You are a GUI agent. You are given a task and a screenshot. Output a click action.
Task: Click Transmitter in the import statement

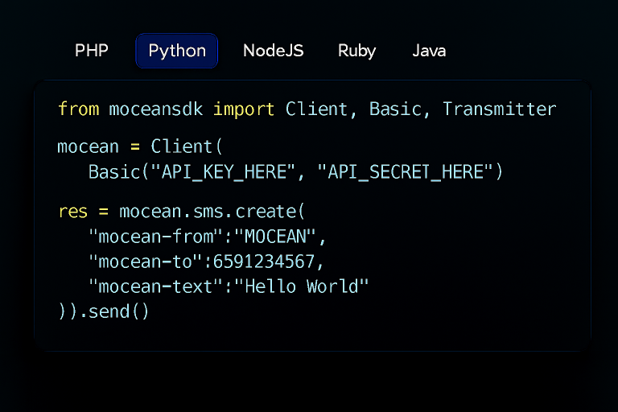point(499,109)
